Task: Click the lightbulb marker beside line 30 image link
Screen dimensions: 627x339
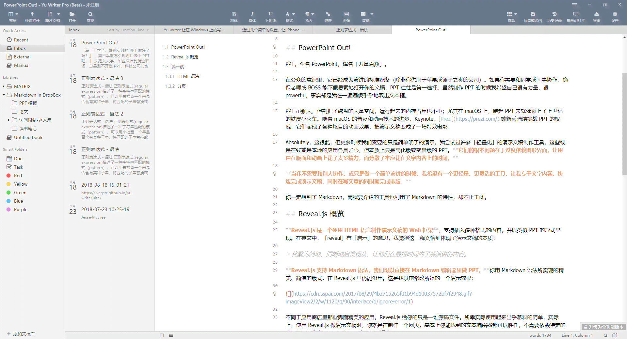Action: 275,294
